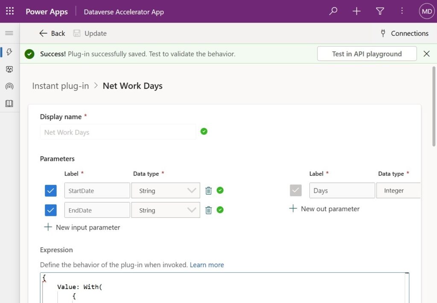Click the Days out parameter checkbox
The image size is (437, 303).
click(296, 190)
